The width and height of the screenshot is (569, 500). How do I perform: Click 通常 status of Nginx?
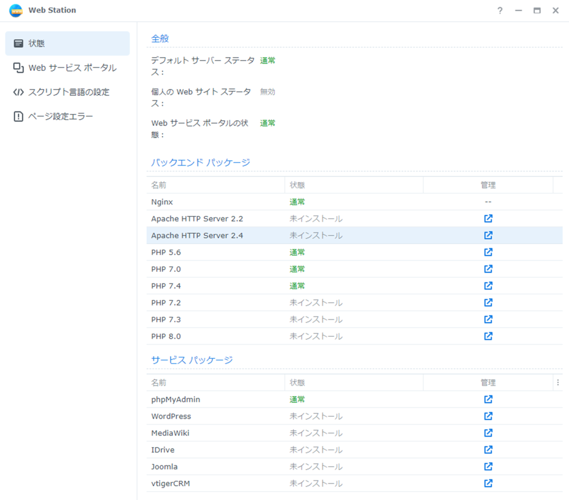click(x=297, y=202)
